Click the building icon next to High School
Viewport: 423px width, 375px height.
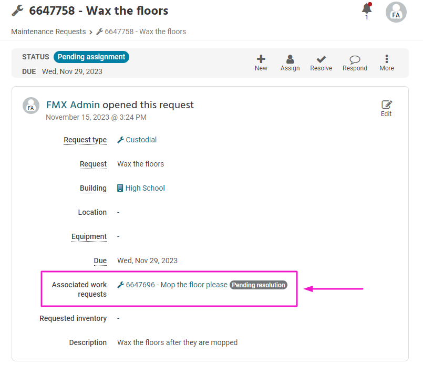click(x=120, y=188)
